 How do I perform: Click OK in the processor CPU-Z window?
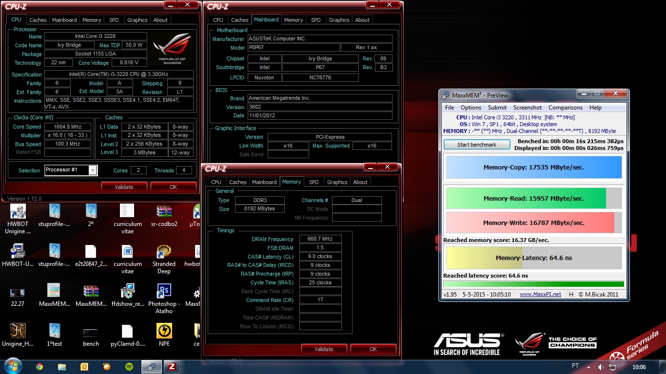tap(174, 187)
